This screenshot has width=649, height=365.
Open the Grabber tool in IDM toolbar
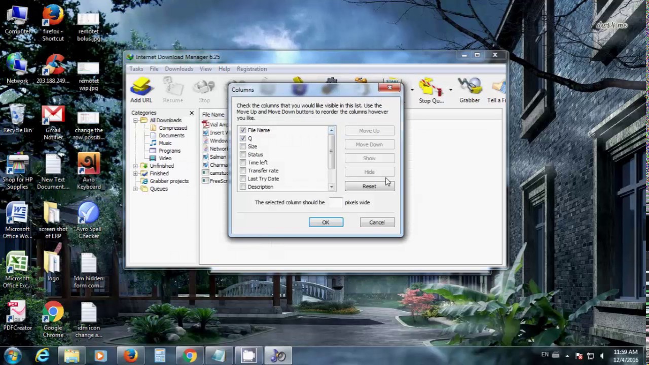click(x=470, y=91)
